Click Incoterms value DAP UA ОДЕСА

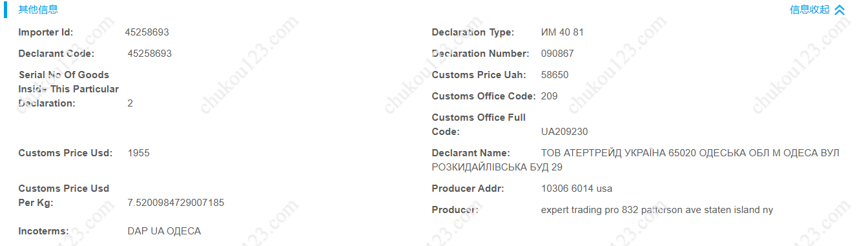[x=164, y=231]
